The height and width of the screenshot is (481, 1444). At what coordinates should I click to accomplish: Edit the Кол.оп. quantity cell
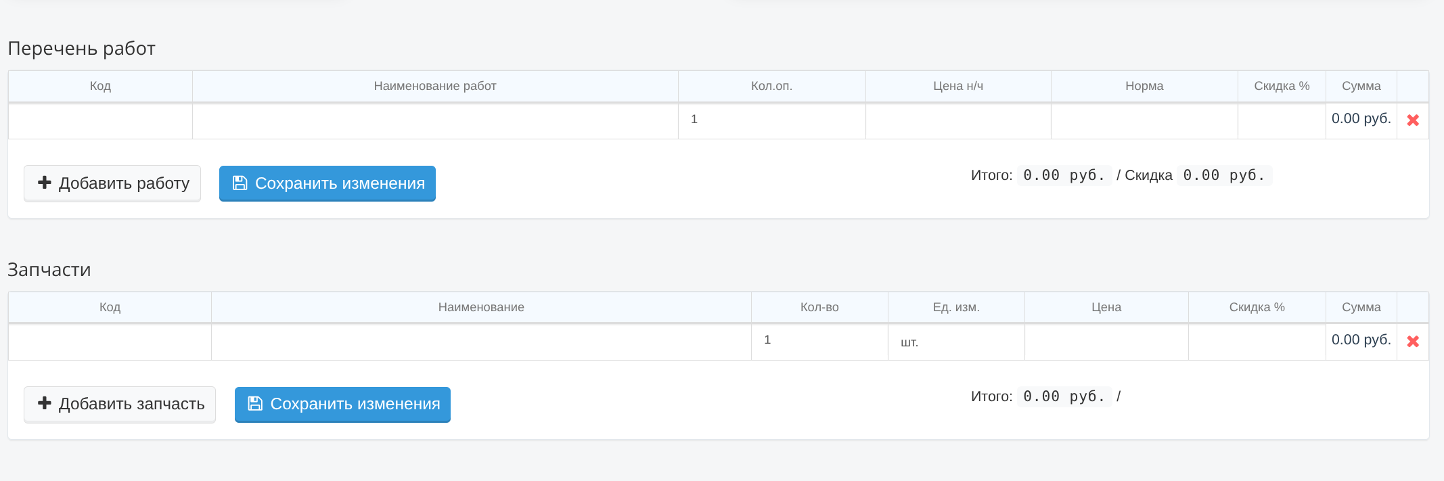pyautogui.click(x=771, y=120)
